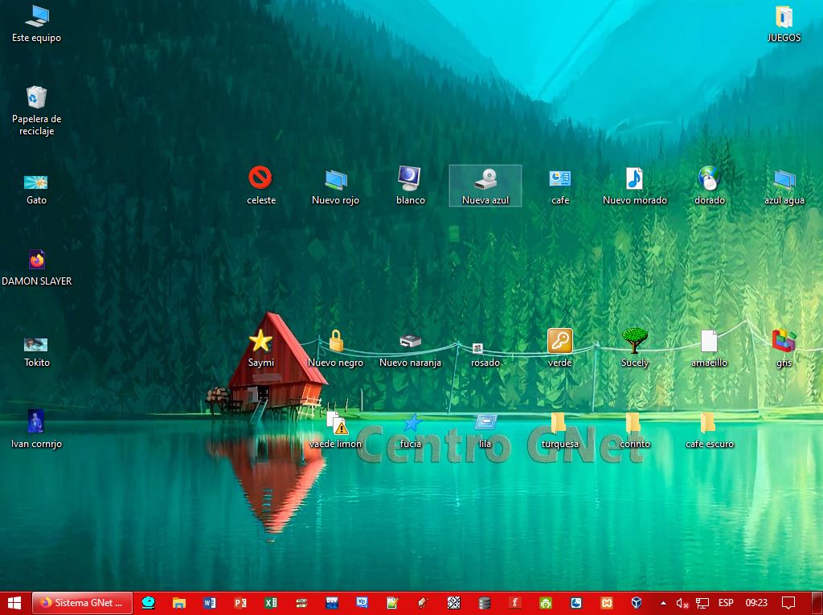Toggle mute via the speaker tray icon
Viewport: 823px width, 615px height.
click(682, 602)
